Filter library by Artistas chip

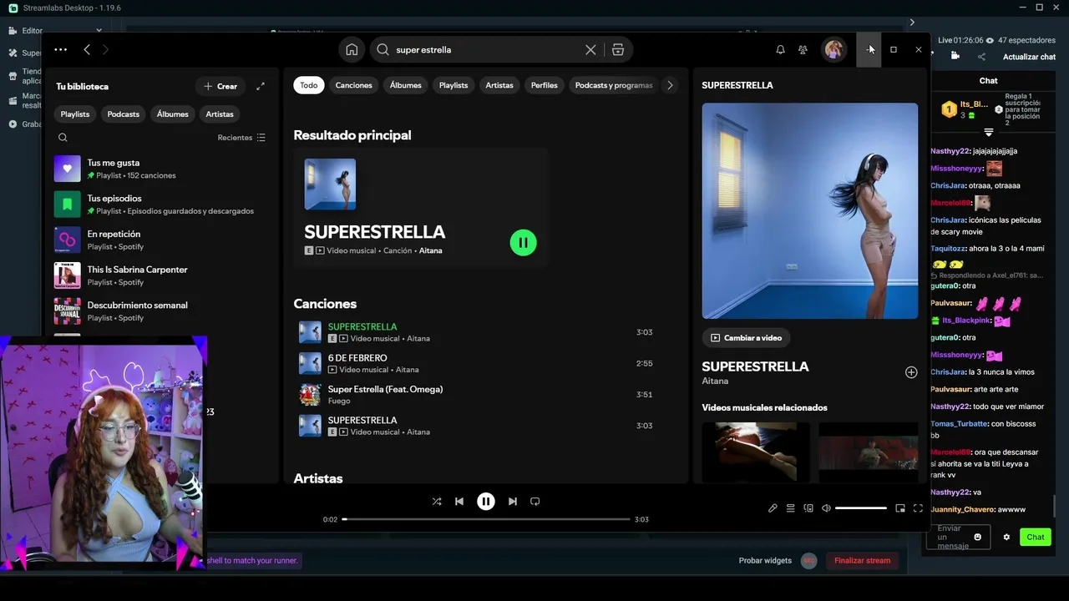[220, 114]
